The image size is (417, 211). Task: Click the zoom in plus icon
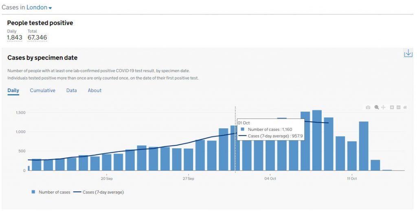point(392,108)
